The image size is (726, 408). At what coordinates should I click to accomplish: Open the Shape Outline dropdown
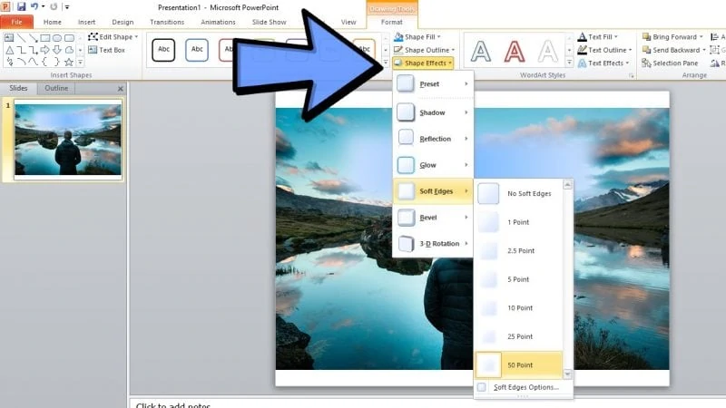424,50
